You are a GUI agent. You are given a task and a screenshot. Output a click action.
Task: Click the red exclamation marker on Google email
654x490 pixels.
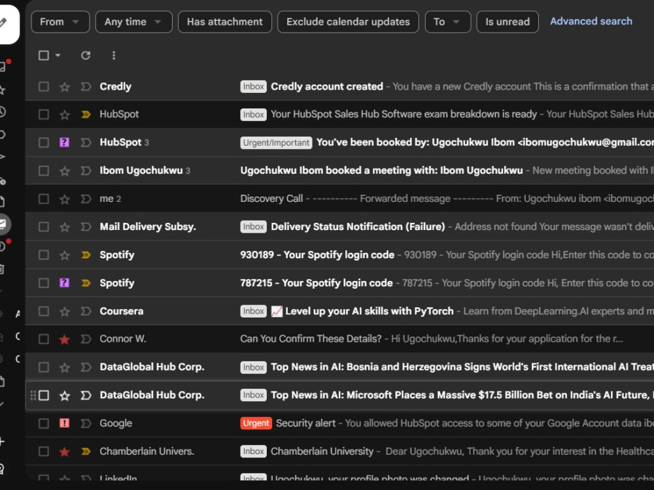(x=64, y=423)
